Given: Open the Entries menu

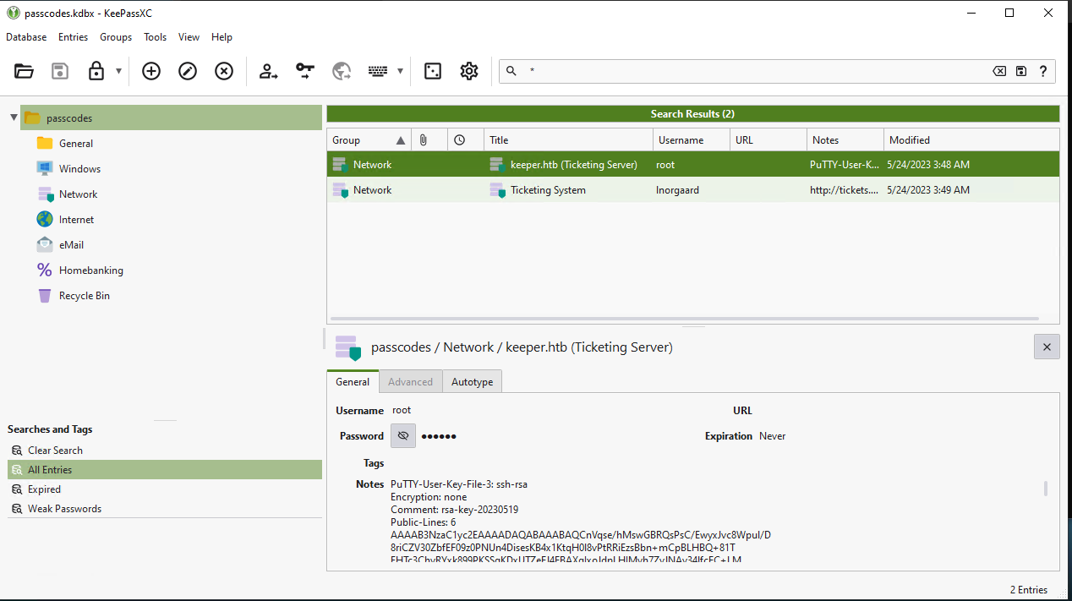Looking at the screenshot, I should coord(73,37).
